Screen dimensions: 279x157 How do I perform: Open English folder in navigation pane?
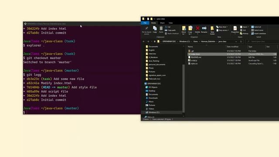point(150,50)
